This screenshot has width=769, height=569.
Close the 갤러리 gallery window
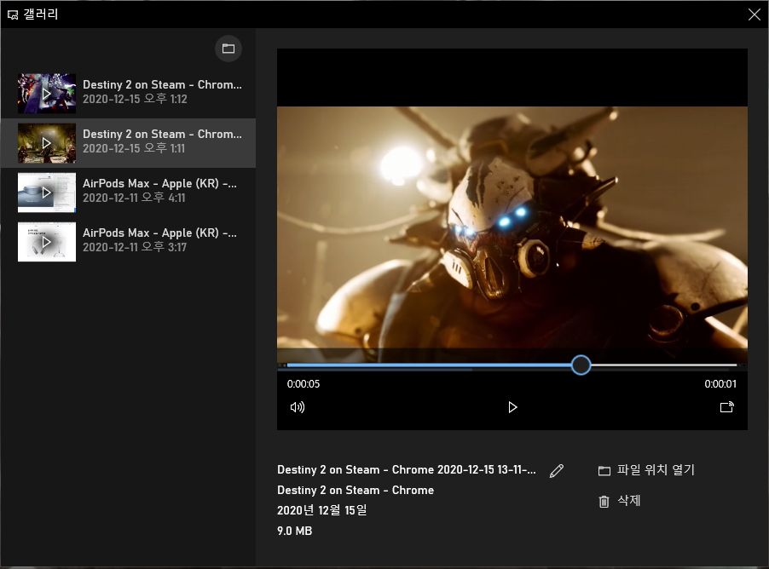(x=755, y=14)
